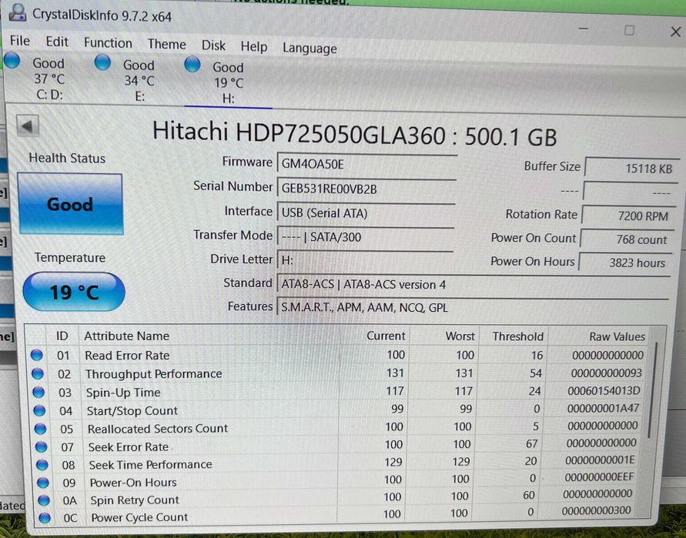Click the status dot for Power Cycle Count
This screenshot has height=538, width=686.
[45, 518]
